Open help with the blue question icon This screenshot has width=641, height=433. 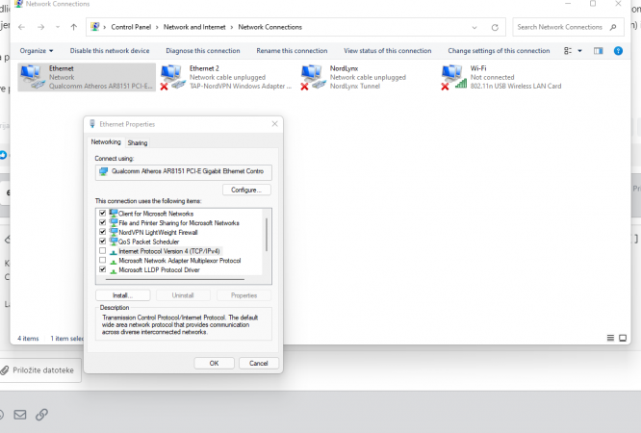(618, 51)
